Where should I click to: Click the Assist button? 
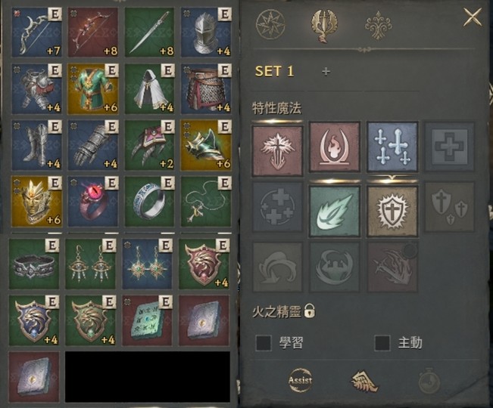tap(300, 380)
